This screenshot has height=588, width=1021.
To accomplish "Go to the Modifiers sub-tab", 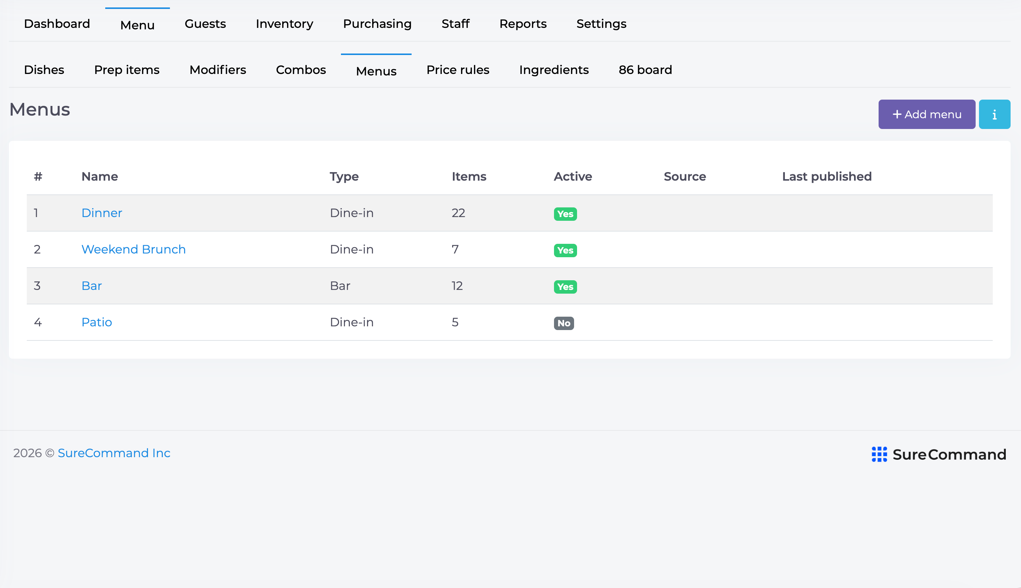I will pyautogui.click(x=218, y=70).
